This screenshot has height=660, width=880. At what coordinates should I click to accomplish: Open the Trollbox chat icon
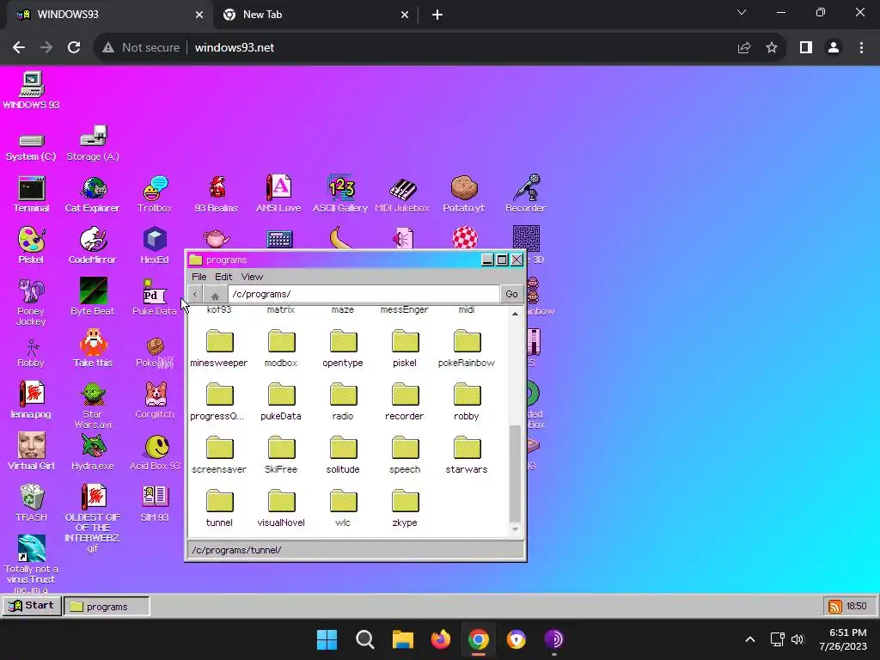[155, 193]
